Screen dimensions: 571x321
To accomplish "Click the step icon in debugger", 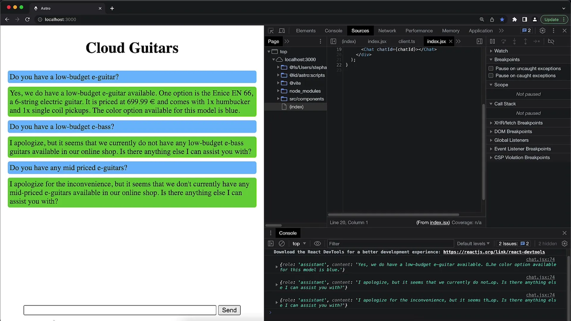I will (536, 41).
